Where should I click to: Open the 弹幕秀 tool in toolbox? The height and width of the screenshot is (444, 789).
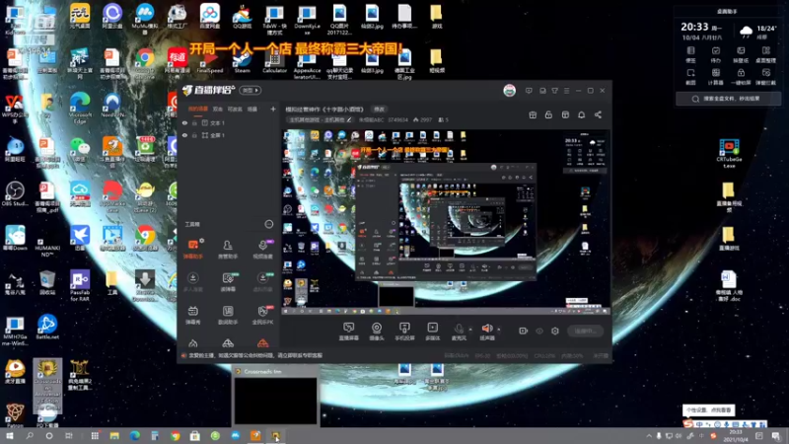pos(192,315)
